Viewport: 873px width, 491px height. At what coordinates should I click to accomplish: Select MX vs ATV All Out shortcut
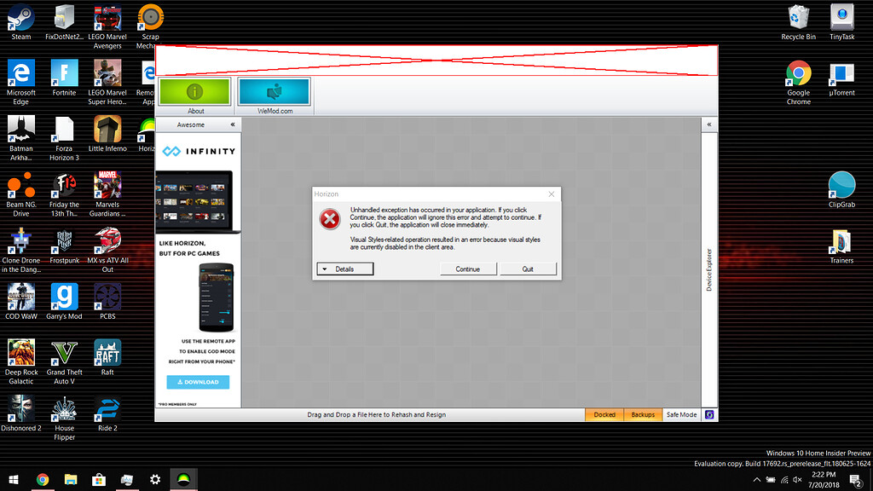click(107, 250)
